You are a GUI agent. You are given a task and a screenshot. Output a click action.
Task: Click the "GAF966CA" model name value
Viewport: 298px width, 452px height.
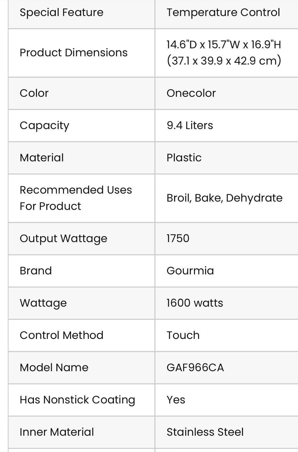[195, 368]
